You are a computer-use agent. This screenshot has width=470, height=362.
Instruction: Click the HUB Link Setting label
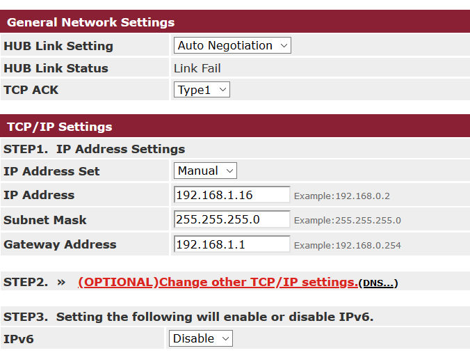click(x=58, y=46)
